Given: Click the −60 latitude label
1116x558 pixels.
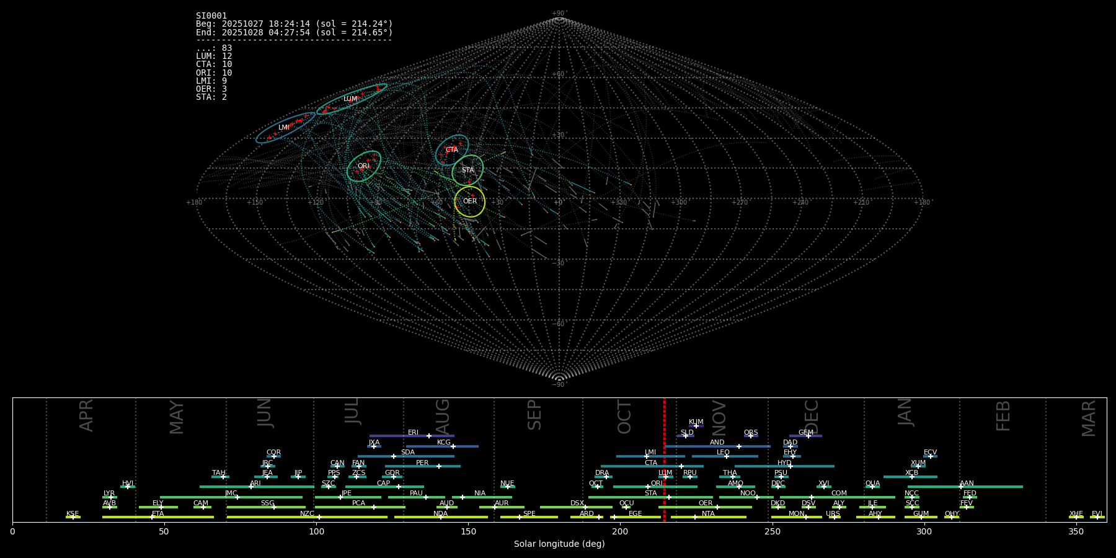Looking at the screenshot, I should coord(559,324).
